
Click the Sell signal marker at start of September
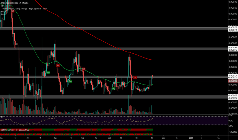point(84,69)
